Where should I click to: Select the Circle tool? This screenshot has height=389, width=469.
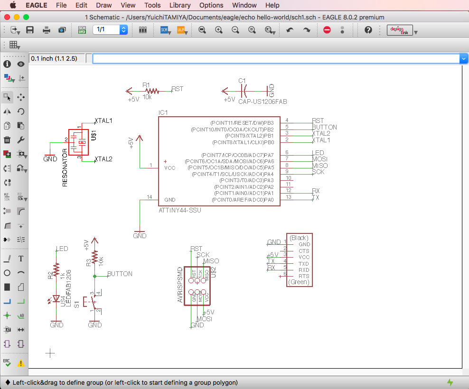pos(7,273)
